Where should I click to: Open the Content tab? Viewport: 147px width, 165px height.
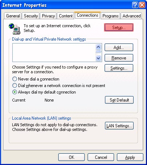(x=66, y=16)
